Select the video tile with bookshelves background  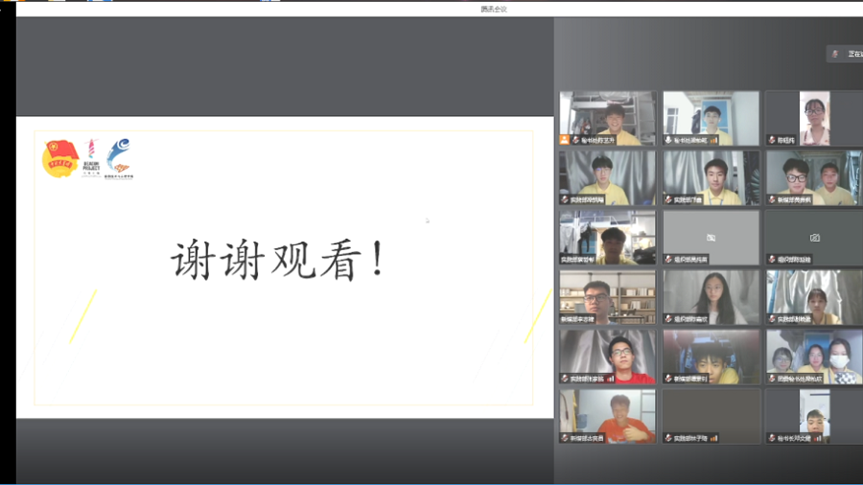pyautogui.click(x=607, y=297)
